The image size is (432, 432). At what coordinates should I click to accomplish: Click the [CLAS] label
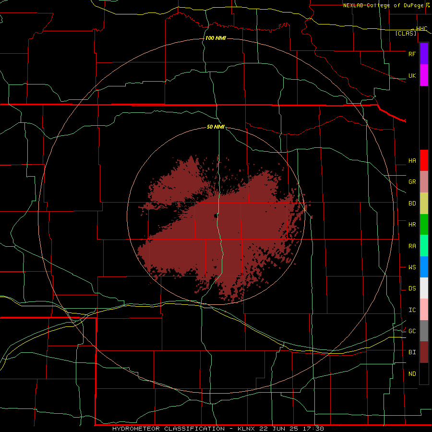pyautogui.click(x=406, y=34)
